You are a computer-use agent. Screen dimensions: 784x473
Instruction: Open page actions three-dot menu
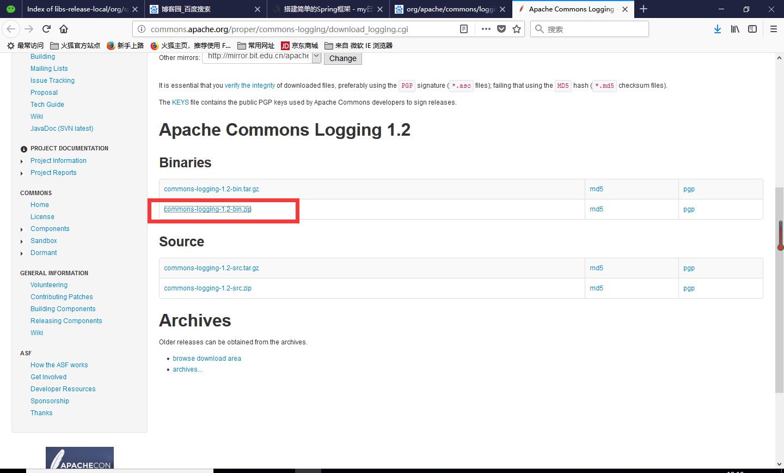pyautogui.click(x=486, y=29)
